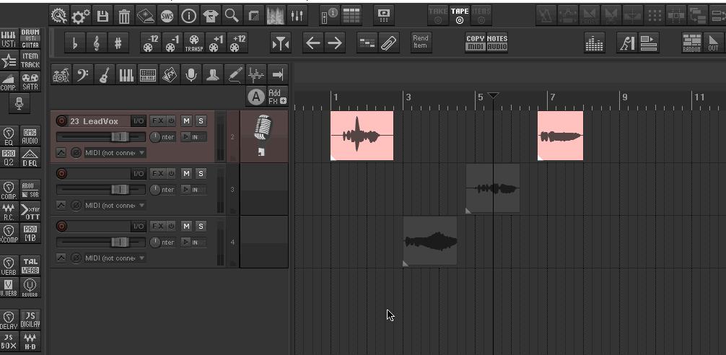Click the paperclip icon
This screenshot has height=355, width=726.
pos(389,43)
